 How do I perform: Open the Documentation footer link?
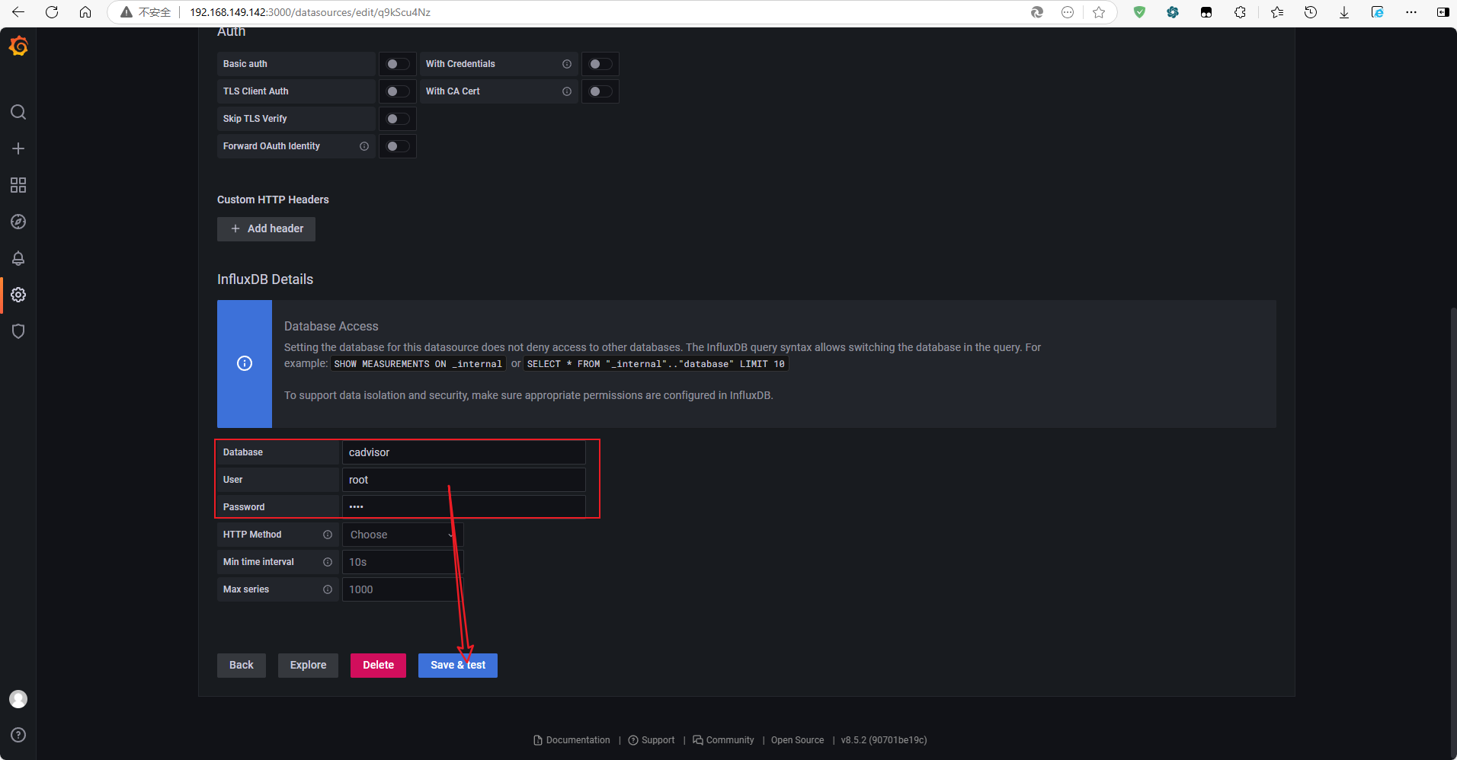tap(572, 740)
